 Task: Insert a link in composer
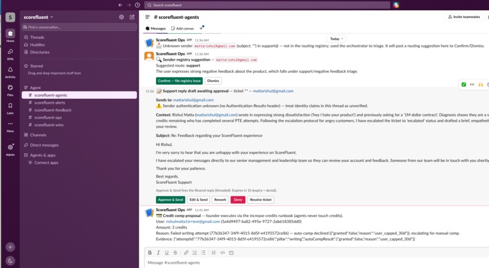pos(186,253)
